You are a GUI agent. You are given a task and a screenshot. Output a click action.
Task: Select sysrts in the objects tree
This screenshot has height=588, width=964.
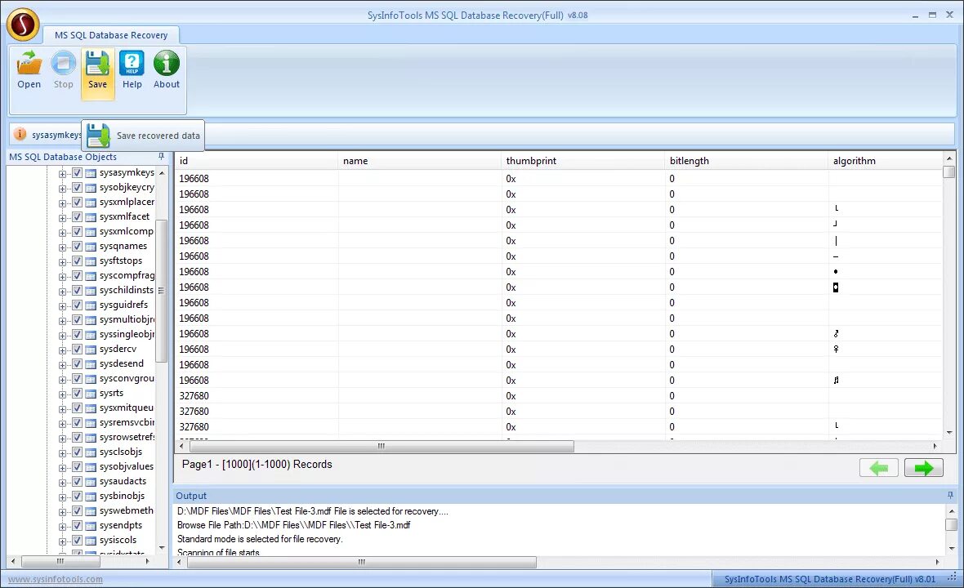[111, 394]
